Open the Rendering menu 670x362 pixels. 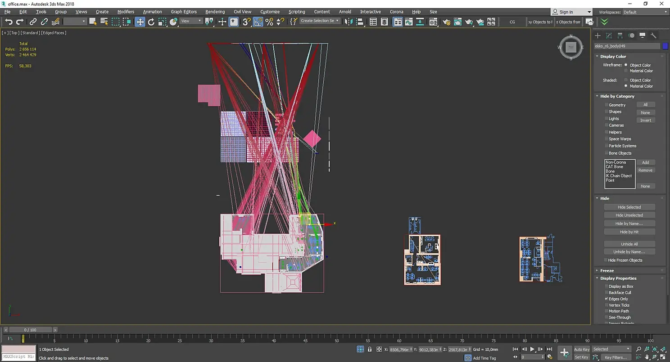215,12
